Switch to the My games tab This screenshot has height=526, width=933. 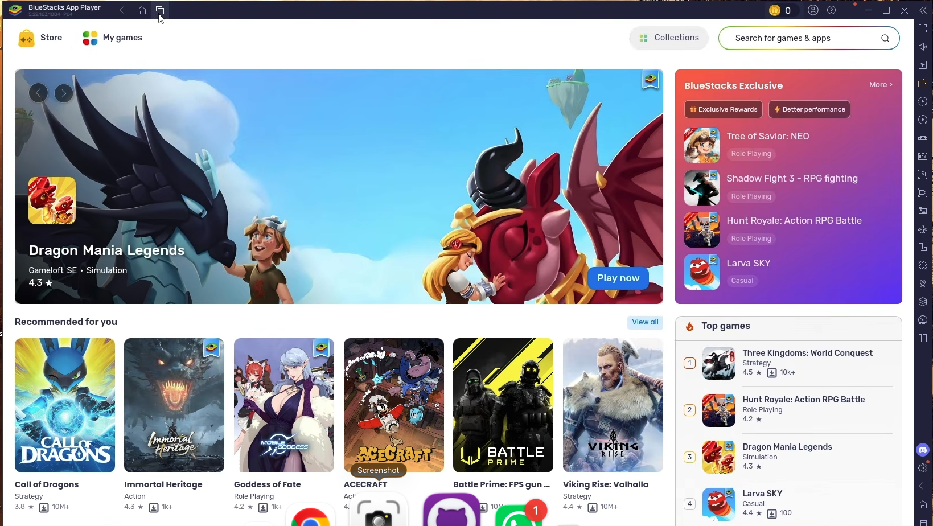(112, 38)
